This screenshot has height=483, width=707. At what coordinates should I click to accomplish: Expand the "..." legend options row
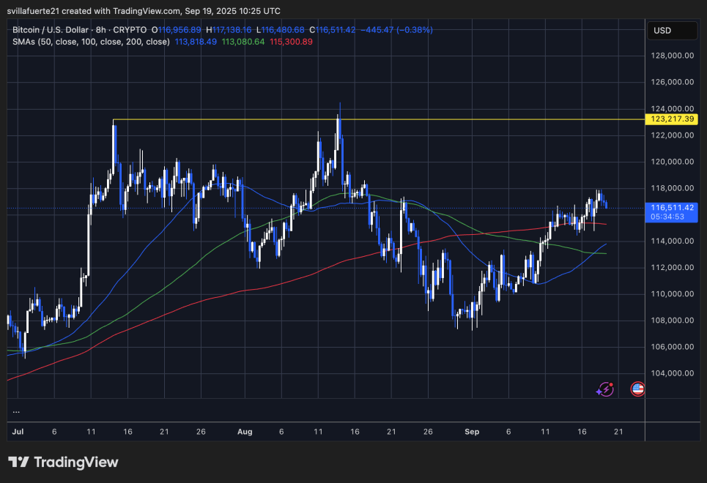tap(16, 411)
